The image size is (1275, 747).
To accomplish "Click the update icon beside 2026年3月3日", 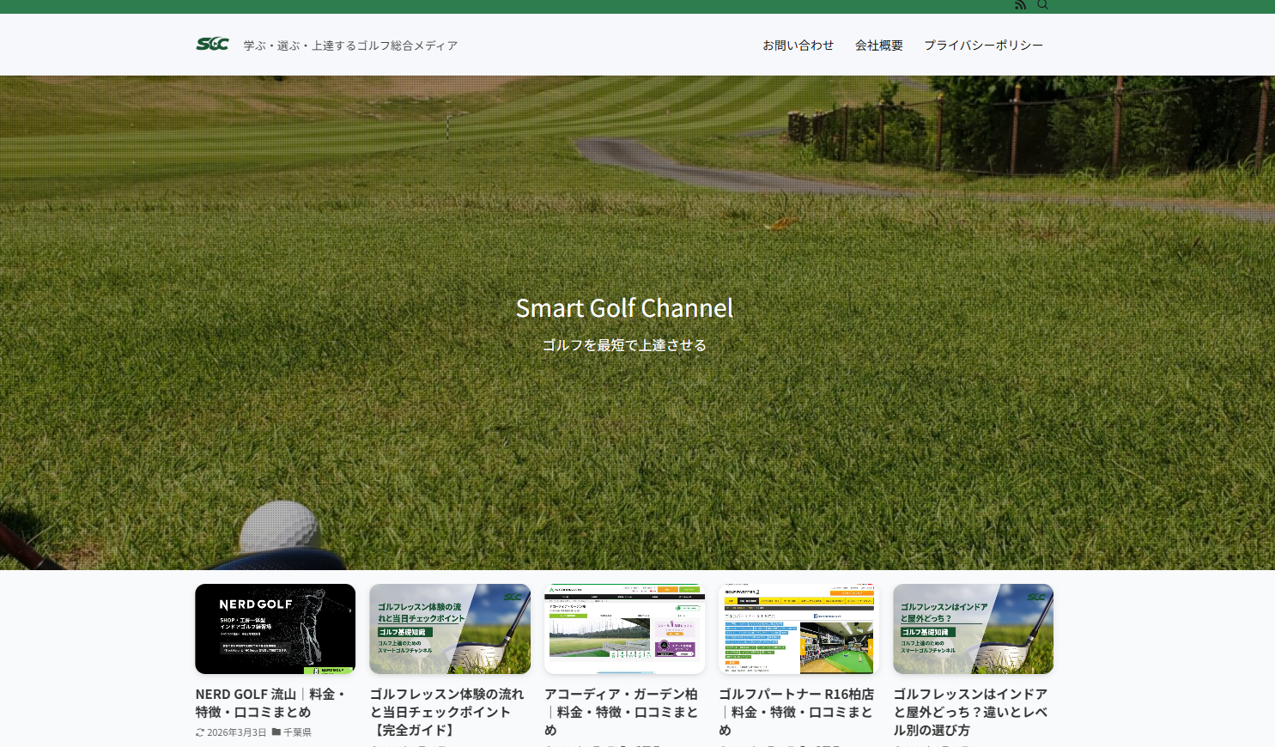I will click(x=200, y=732).
